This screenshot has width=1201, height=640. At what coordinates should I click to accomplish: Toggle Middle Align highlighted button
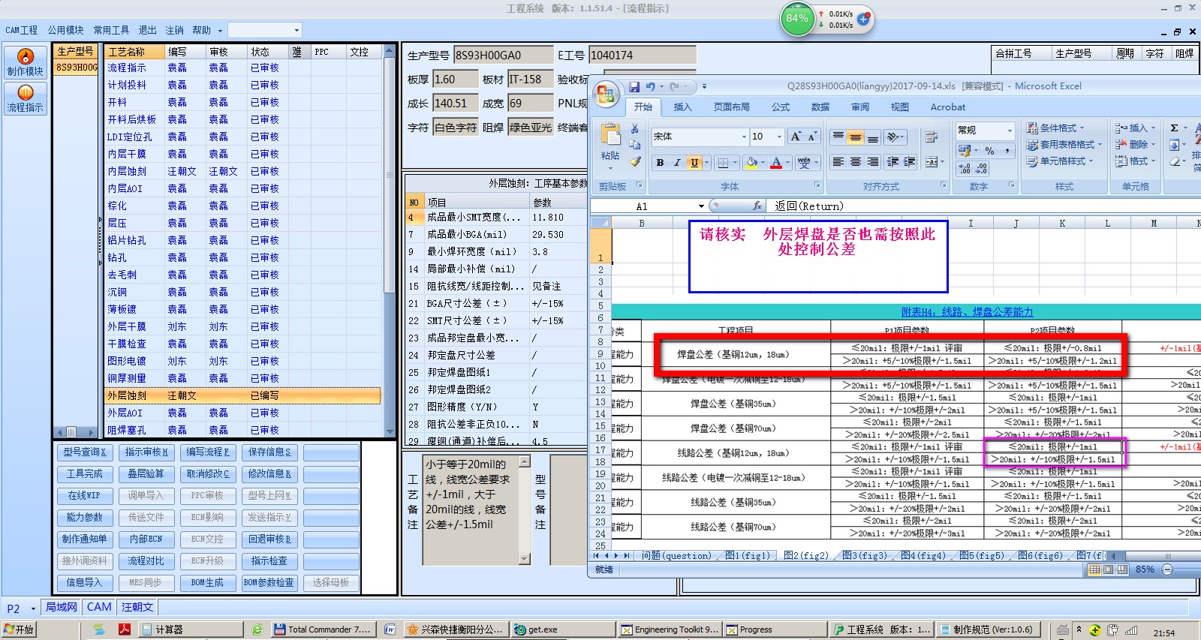pyautogui.click(x=855, y=137)
